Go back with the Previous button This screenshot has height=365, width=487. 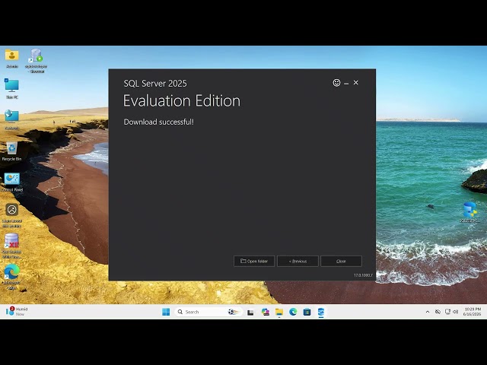(298, 261)
